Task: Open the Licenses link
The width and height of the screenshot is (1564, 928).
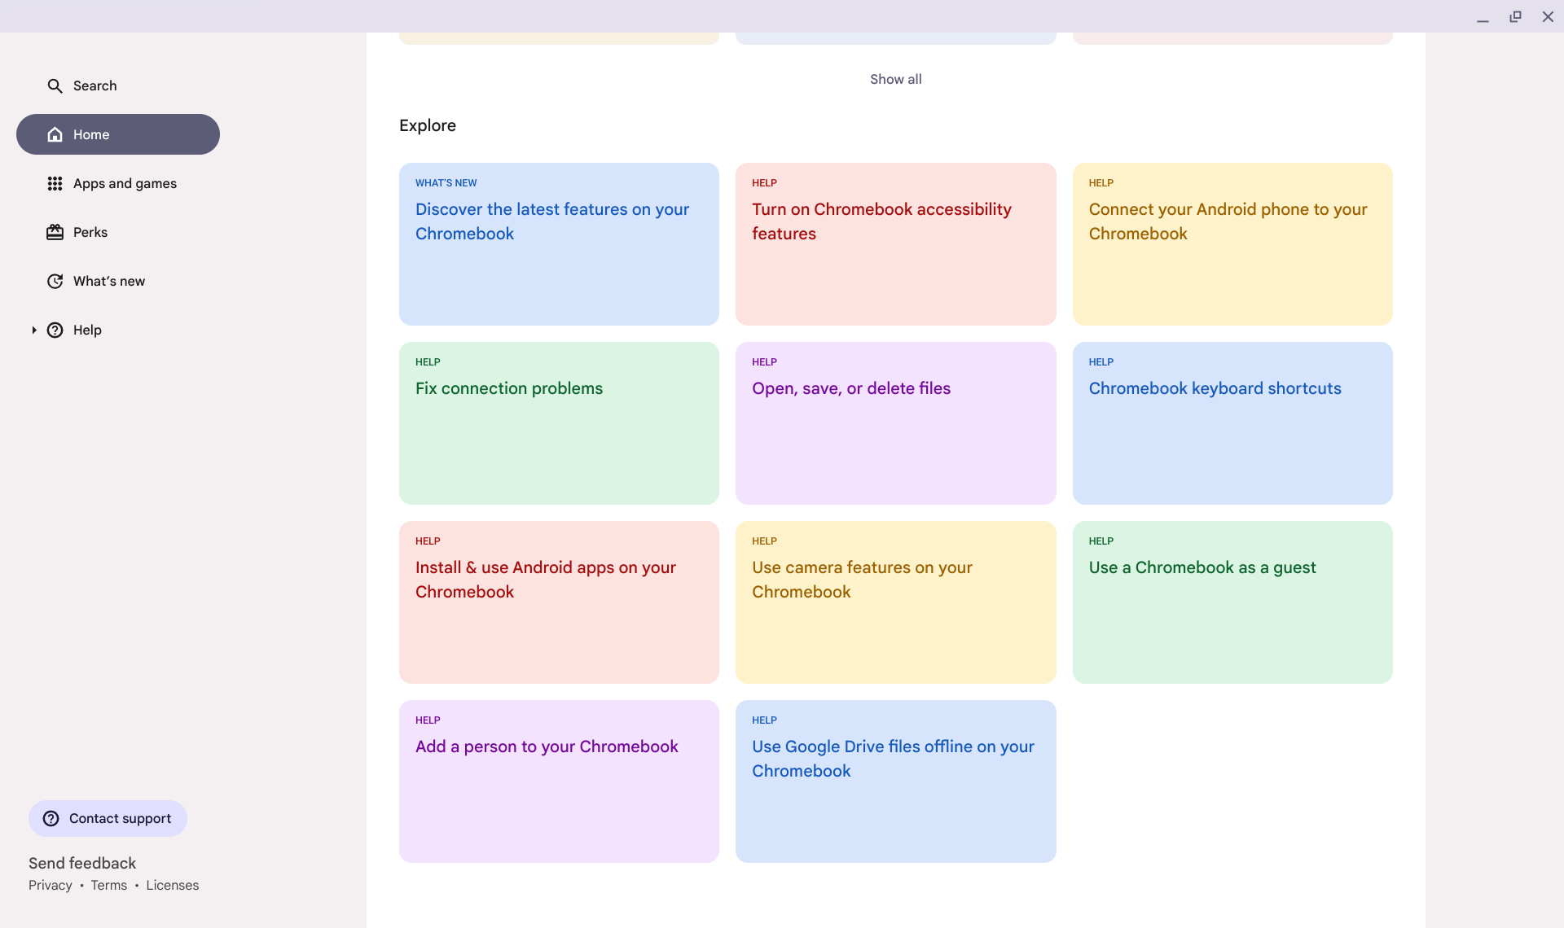Action: click(x=172, y=885)
